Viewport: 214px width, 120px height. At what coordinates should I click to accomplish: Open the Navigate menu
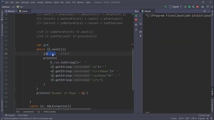click(x=25, y=2)
